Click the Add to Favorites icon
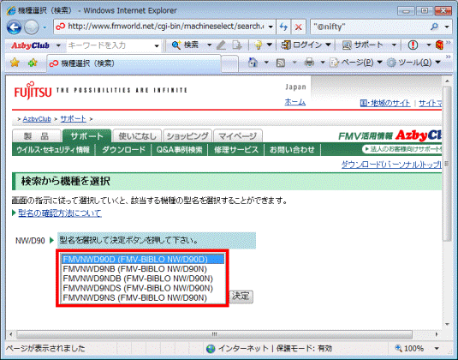 click(x=33, y=63)
